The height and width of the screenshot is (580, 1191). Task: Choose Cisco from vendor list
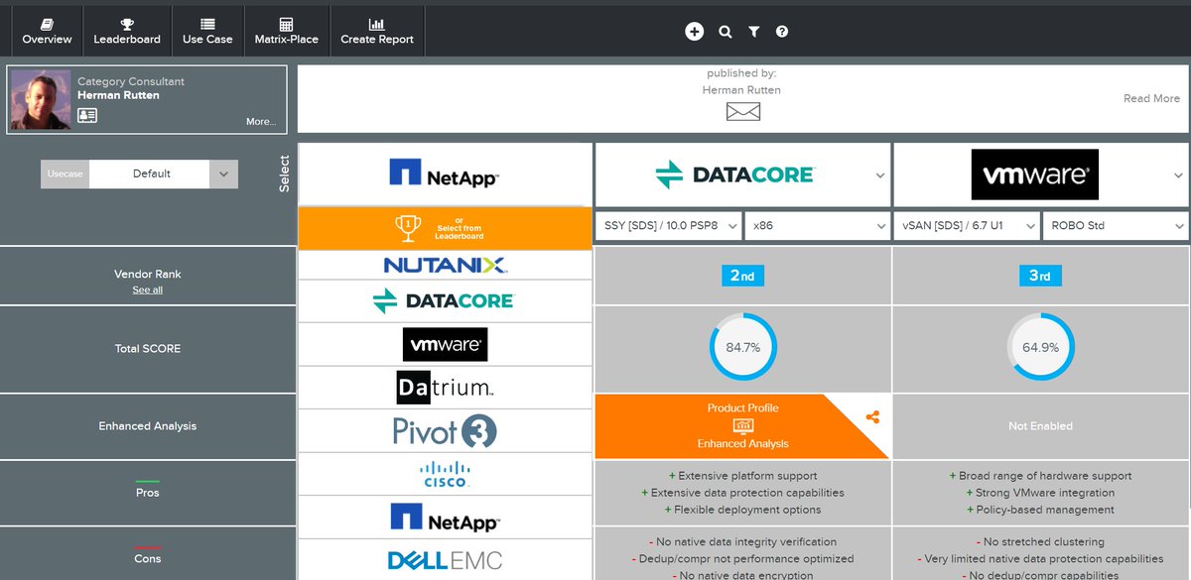pos(445,474)
